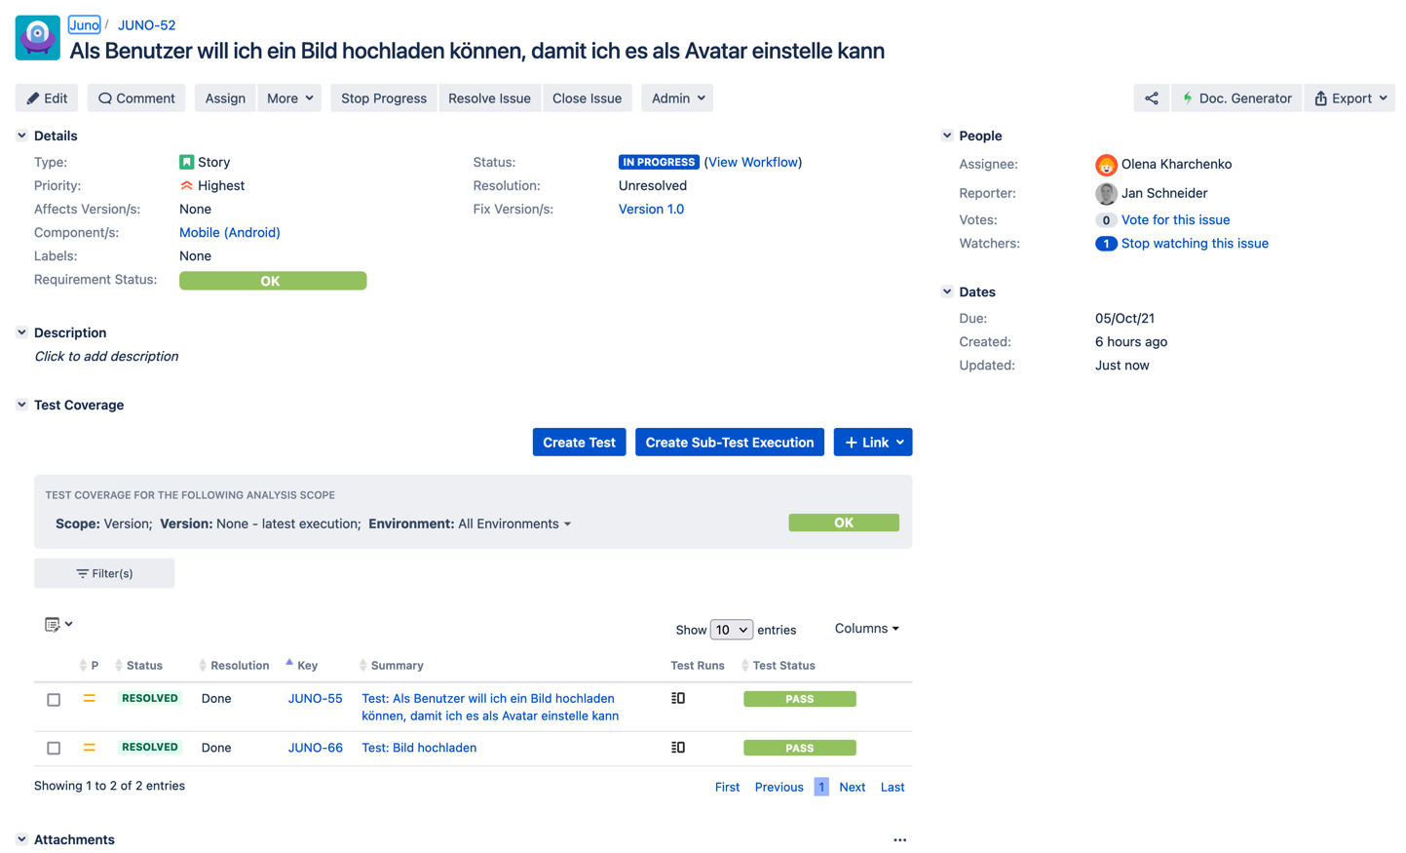
Task: Tick the checkbox for JUNO-66 row
Action: (x=54, y=749)
